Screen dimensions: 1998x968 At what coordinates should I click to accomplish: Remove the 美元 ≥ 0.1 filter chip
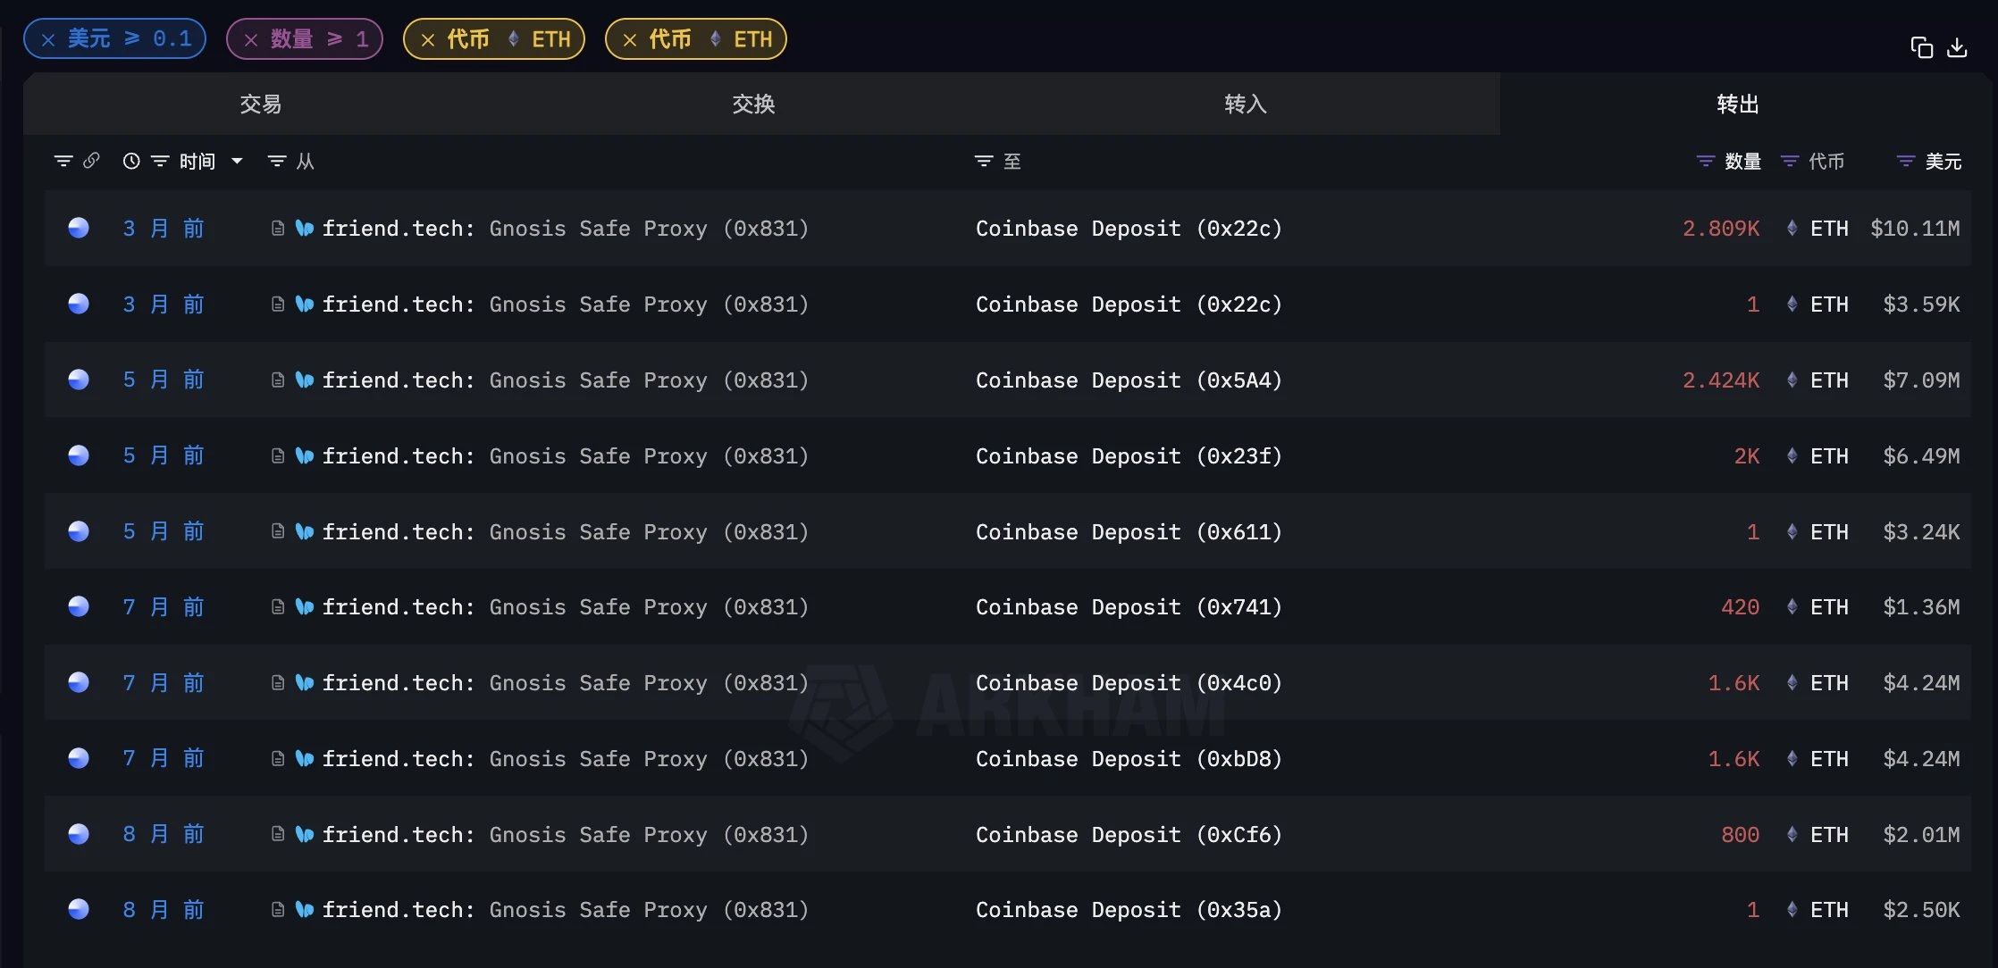(48, 39)
